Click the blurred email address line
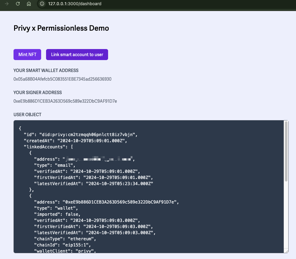 [84, 159]
